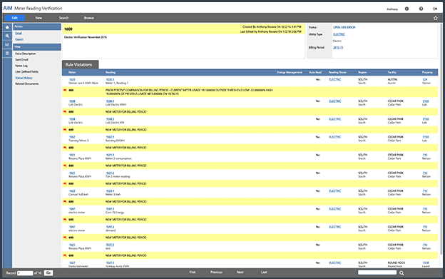Open reading 1027.1 link
This screenshot has width=445, height=279.
[110, 263]
